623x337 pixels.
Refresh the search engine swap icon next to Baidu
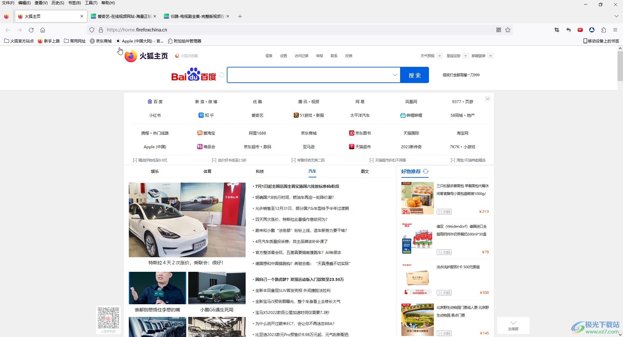[222, 75]
